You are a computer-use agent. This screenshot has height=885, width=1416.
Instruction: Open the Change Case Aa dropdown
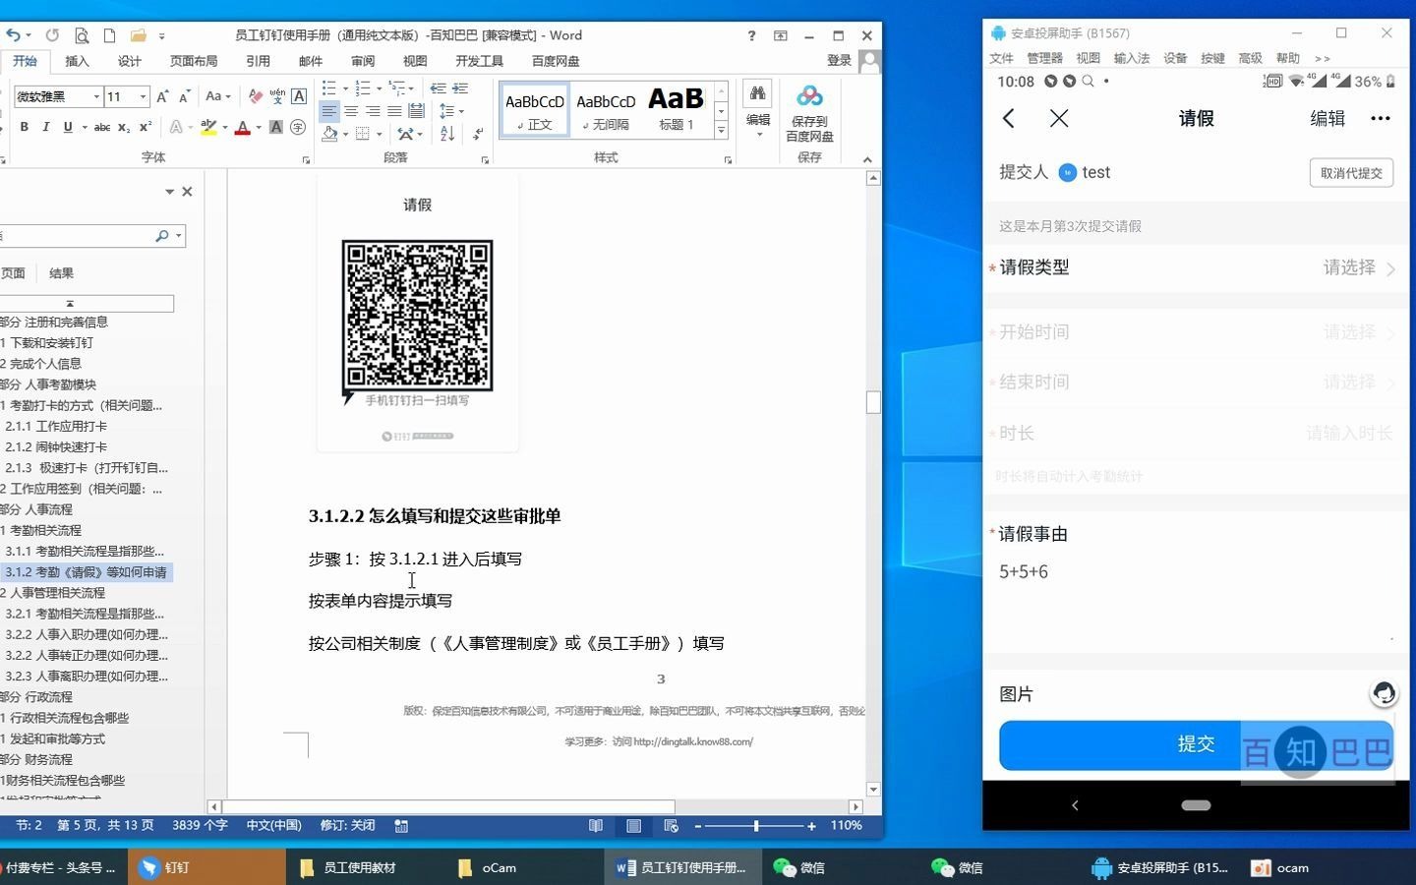tap(217, 96)
